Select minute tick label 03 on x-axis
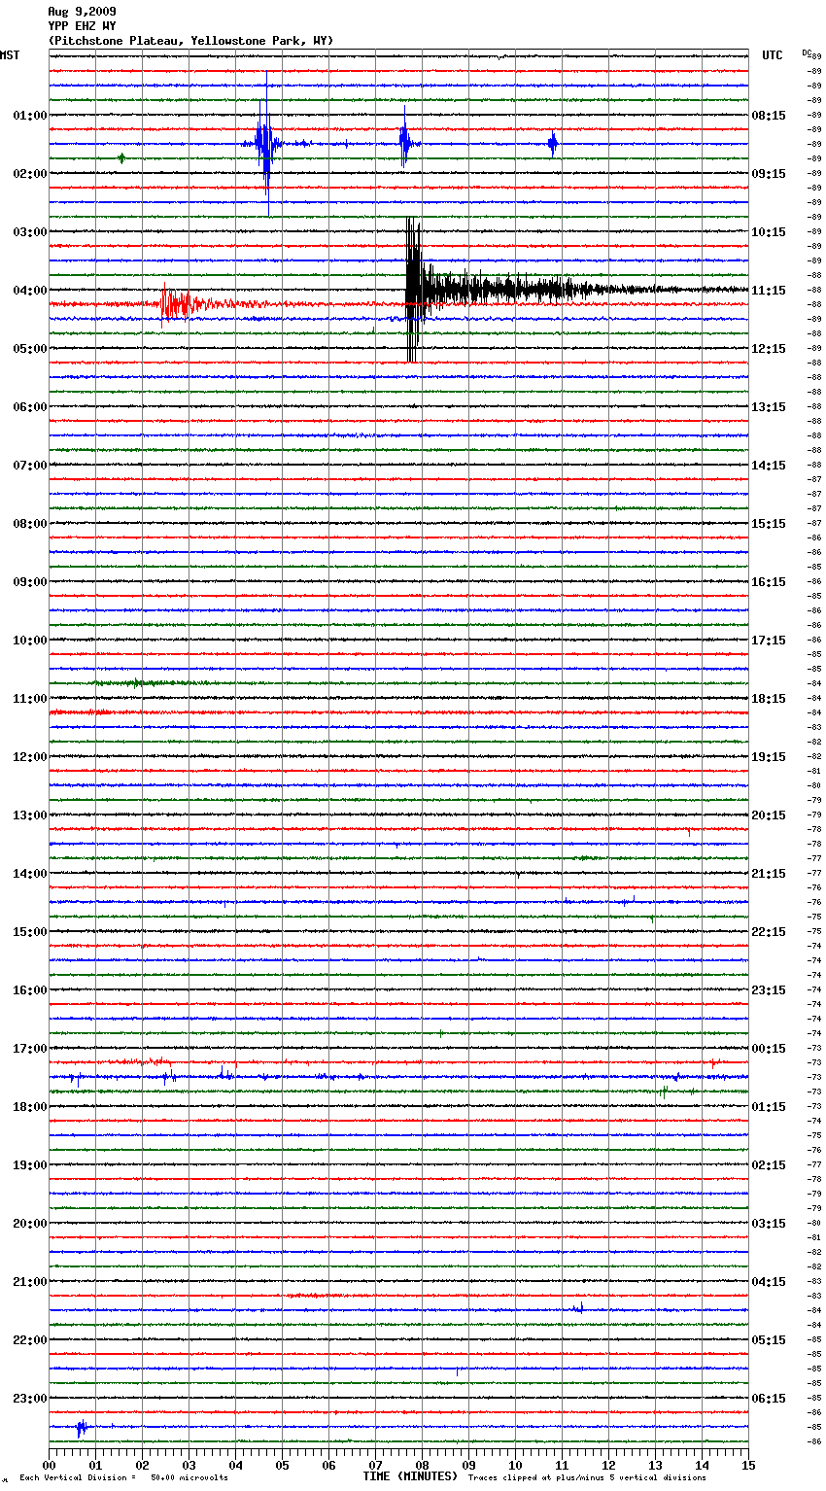 pos(189,1465)
